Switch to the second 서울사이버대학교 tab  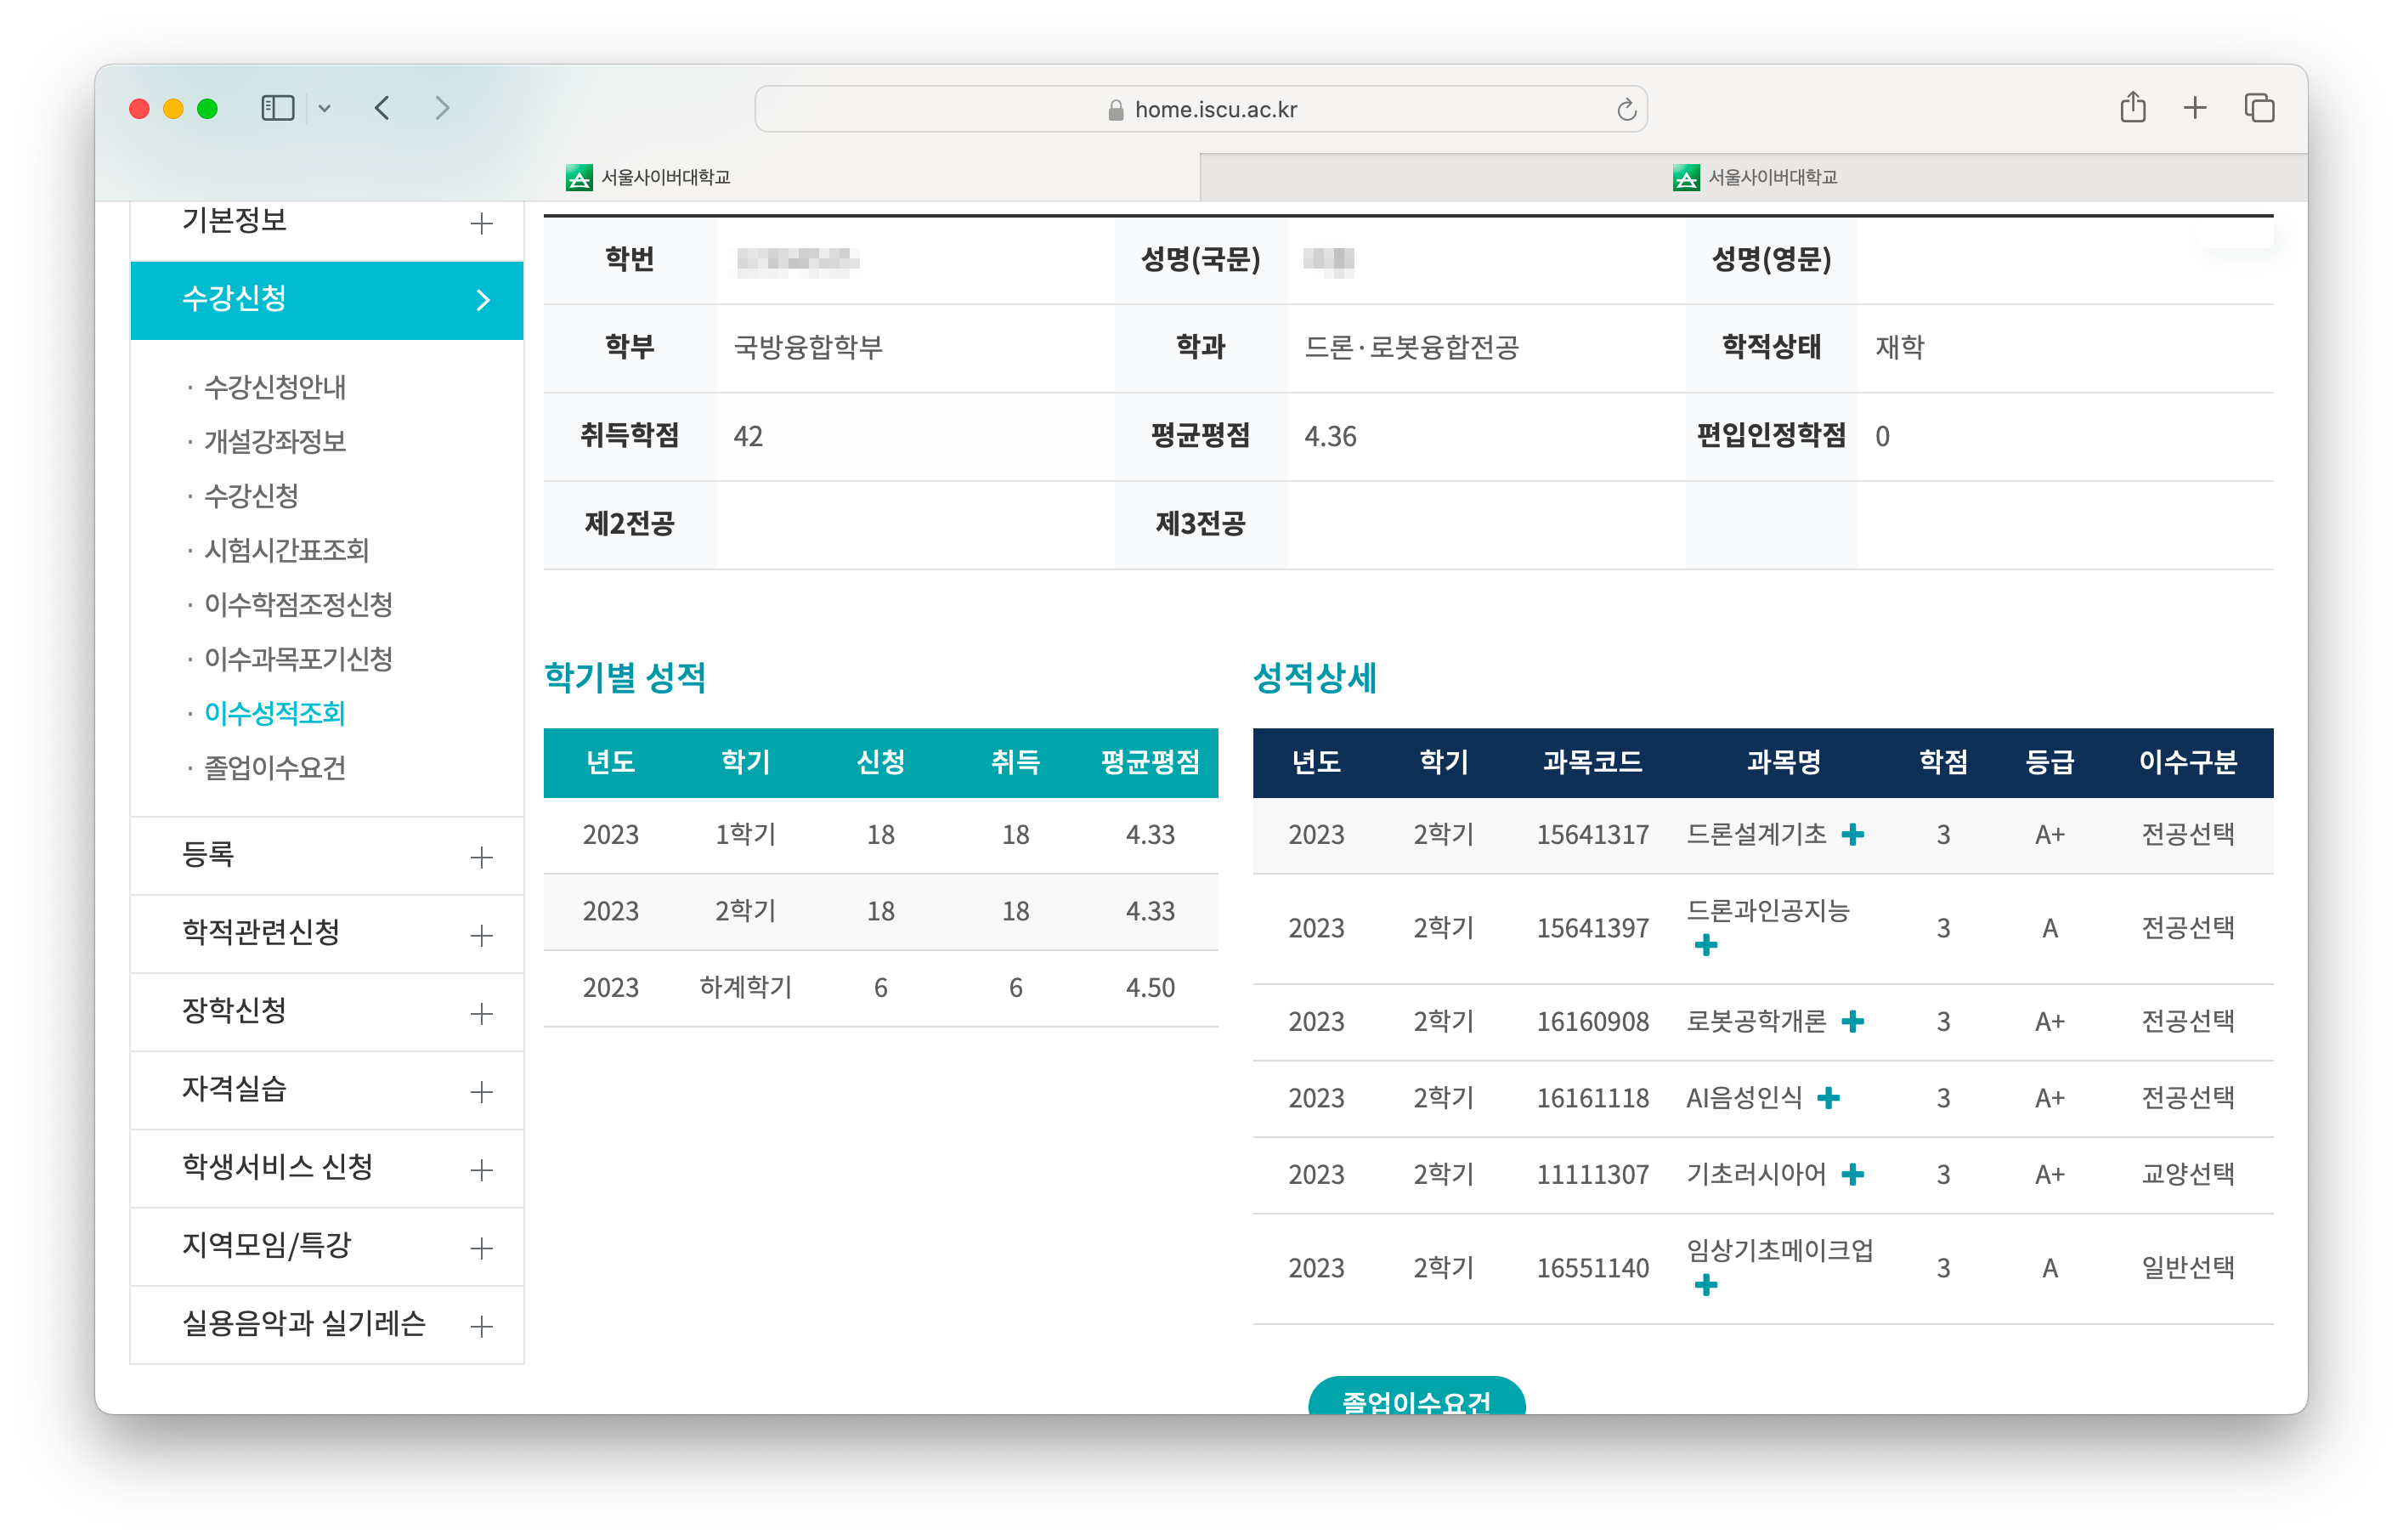click(1755, 177)
